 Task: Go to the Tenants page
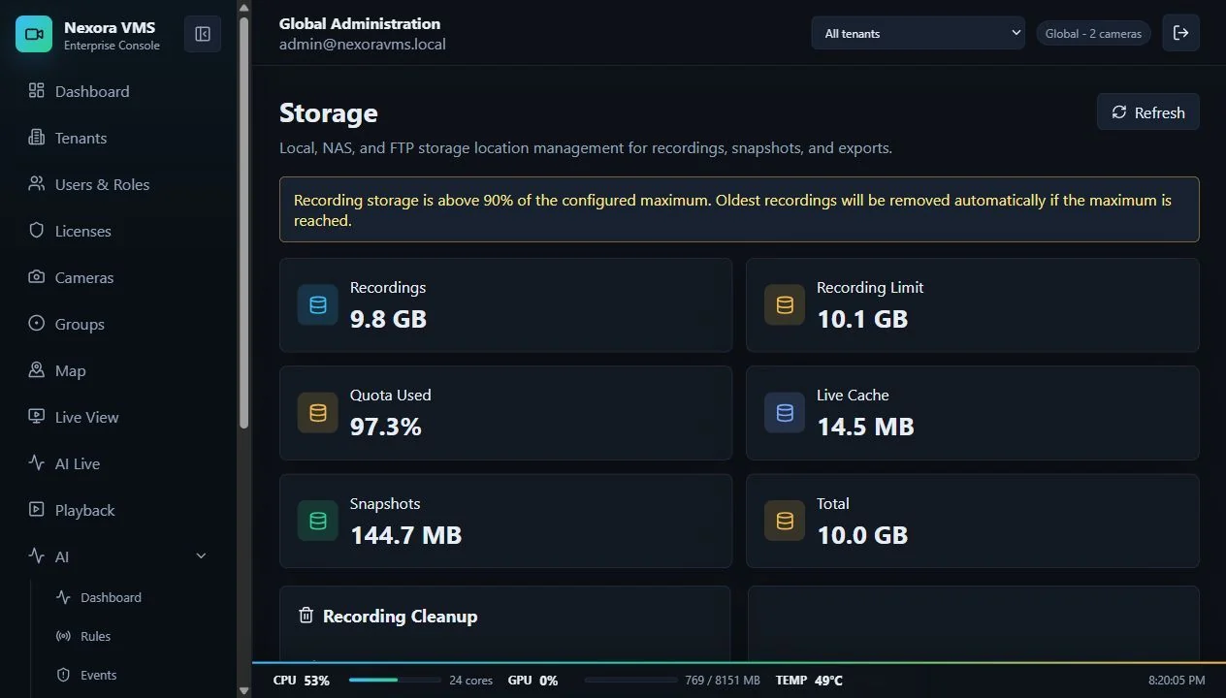click(118, 138)
